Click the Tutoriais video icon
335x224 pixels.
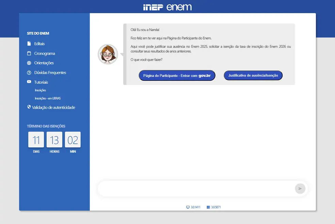(x=29, y=82)
